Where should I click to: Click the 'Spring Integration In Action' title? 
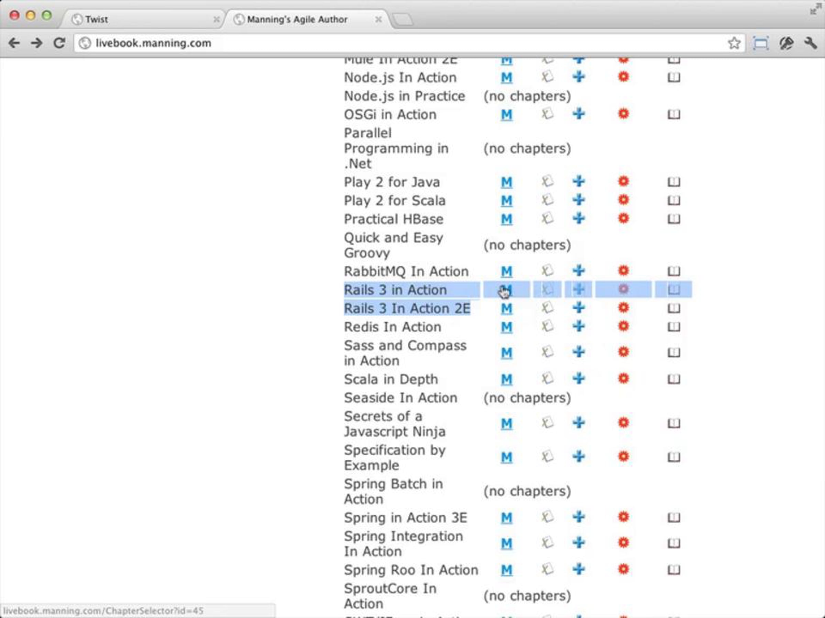[403, 544]
